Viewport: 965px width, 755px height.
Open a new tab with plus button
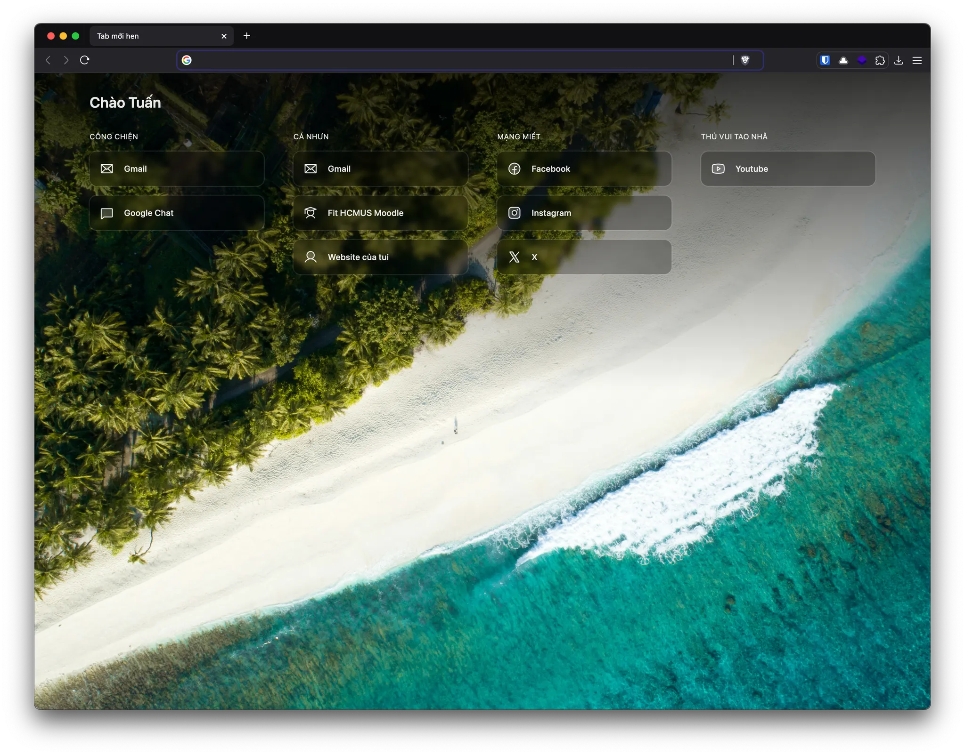[x=246, y=36]
